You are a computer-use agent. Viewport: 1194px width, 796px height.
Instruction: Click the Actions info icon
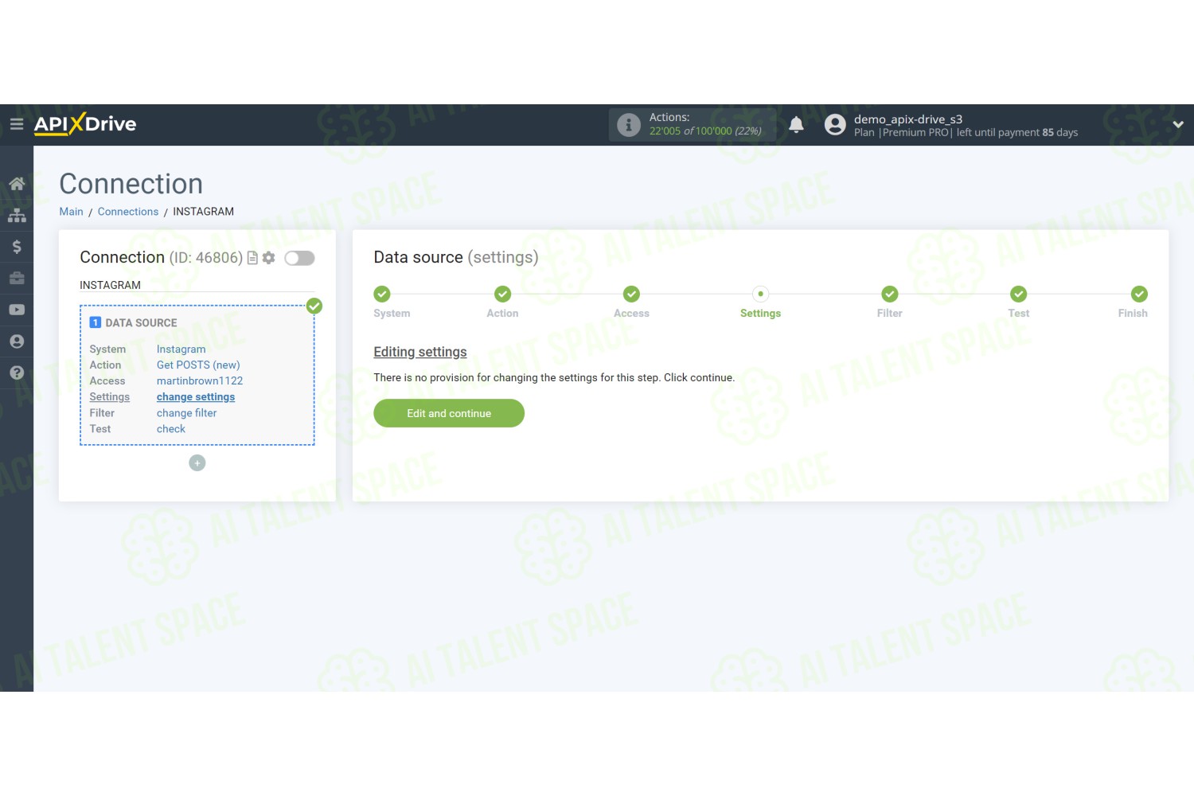click(x=629, y=125)
